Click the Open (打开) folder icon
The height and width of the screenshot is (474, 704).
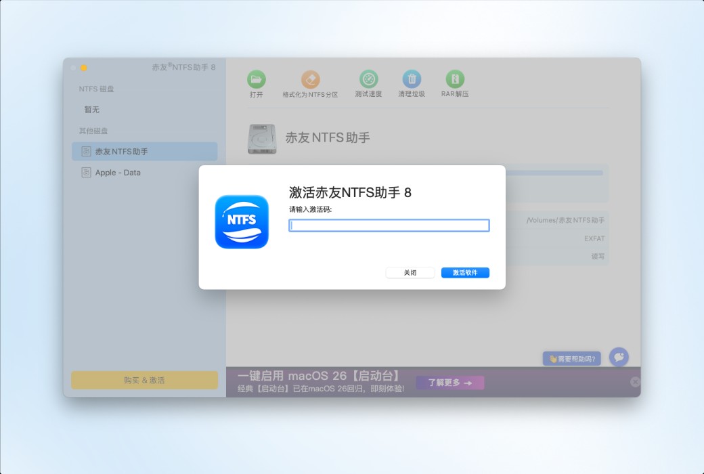pyautogui.click(x=257, y=79)
